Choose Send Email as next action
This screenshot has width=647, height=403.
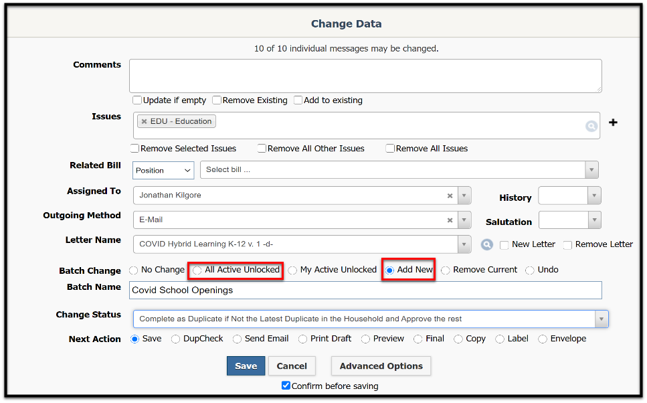(x=237, y=339)
